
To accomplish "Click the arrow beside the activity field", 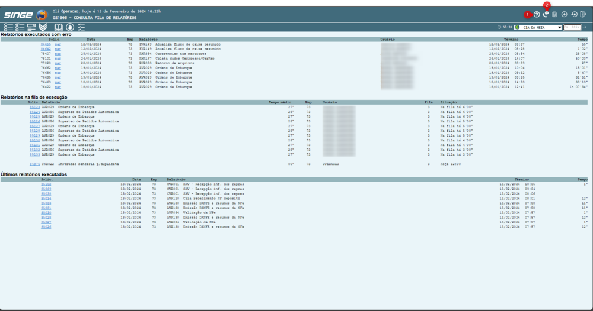I will (585, 27).
